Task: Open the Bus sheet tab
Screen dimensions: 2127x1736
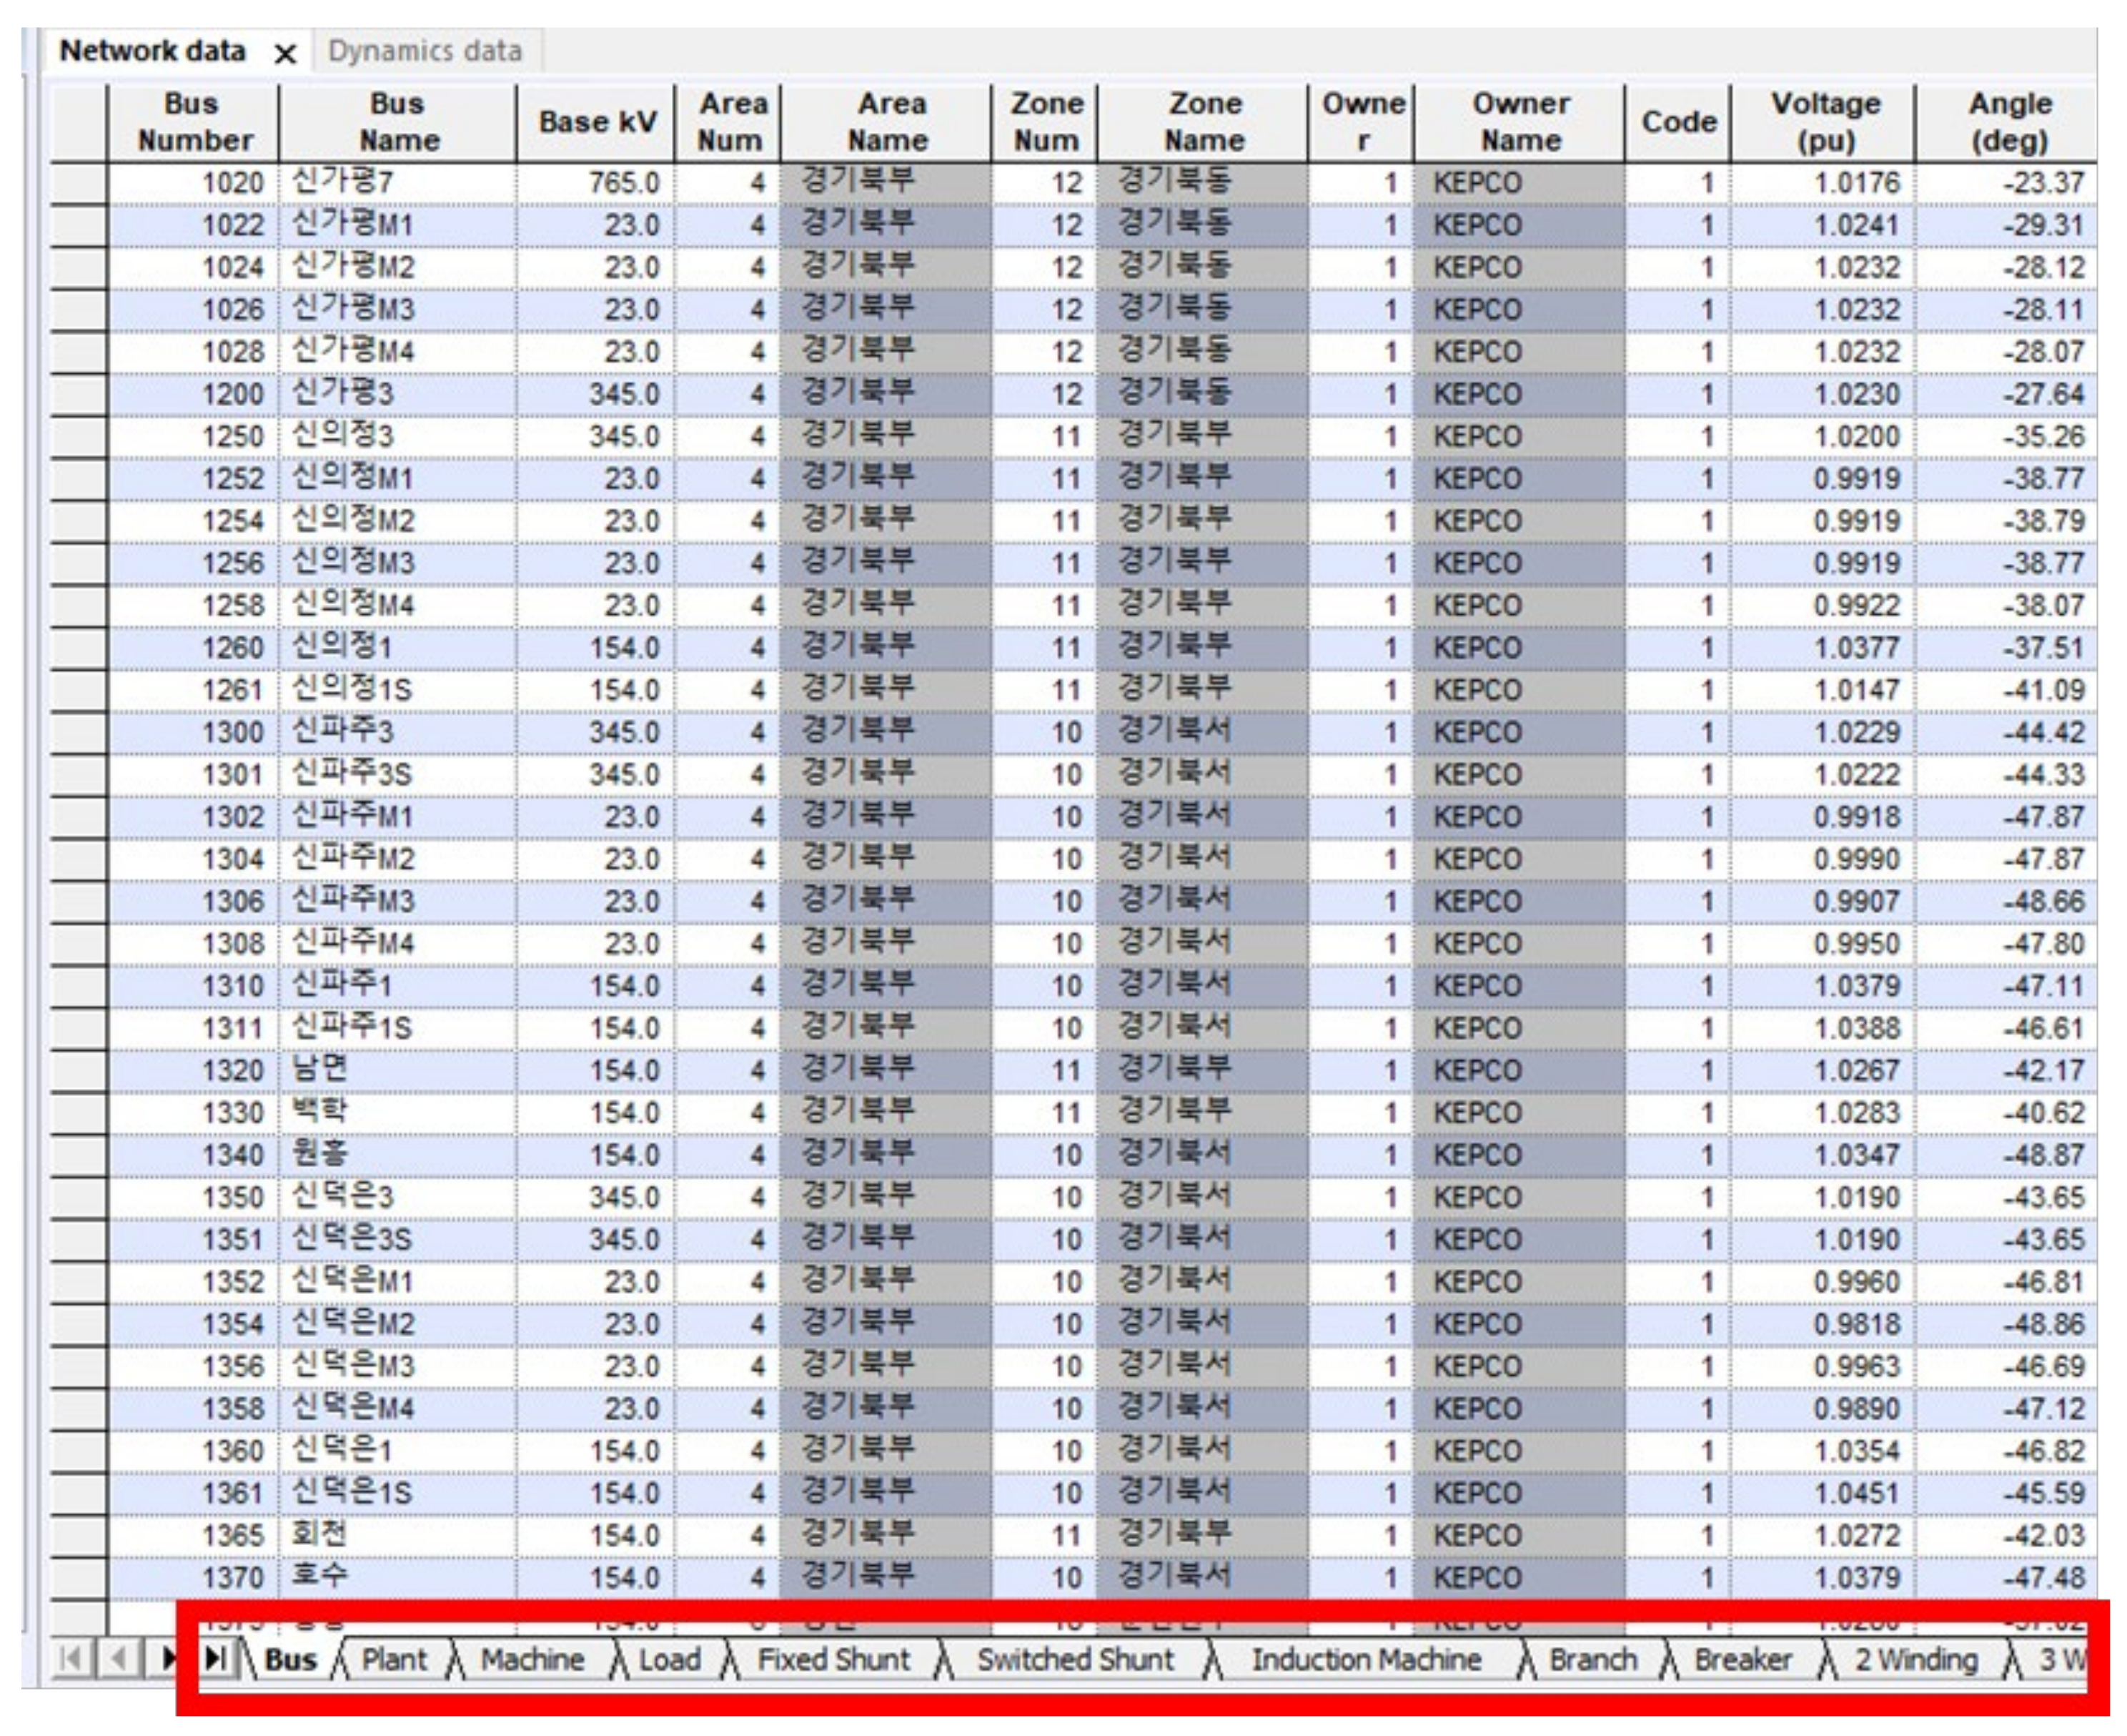Action: 291,1660
